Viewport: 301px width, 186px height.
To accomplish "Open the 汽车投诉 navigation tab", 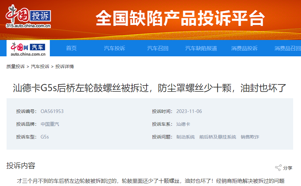I will coord(115,48).
